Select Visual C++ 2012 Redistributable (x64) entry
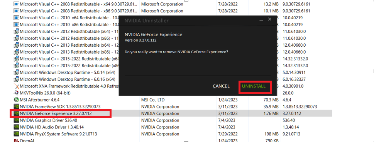 [x=69, y=32]
